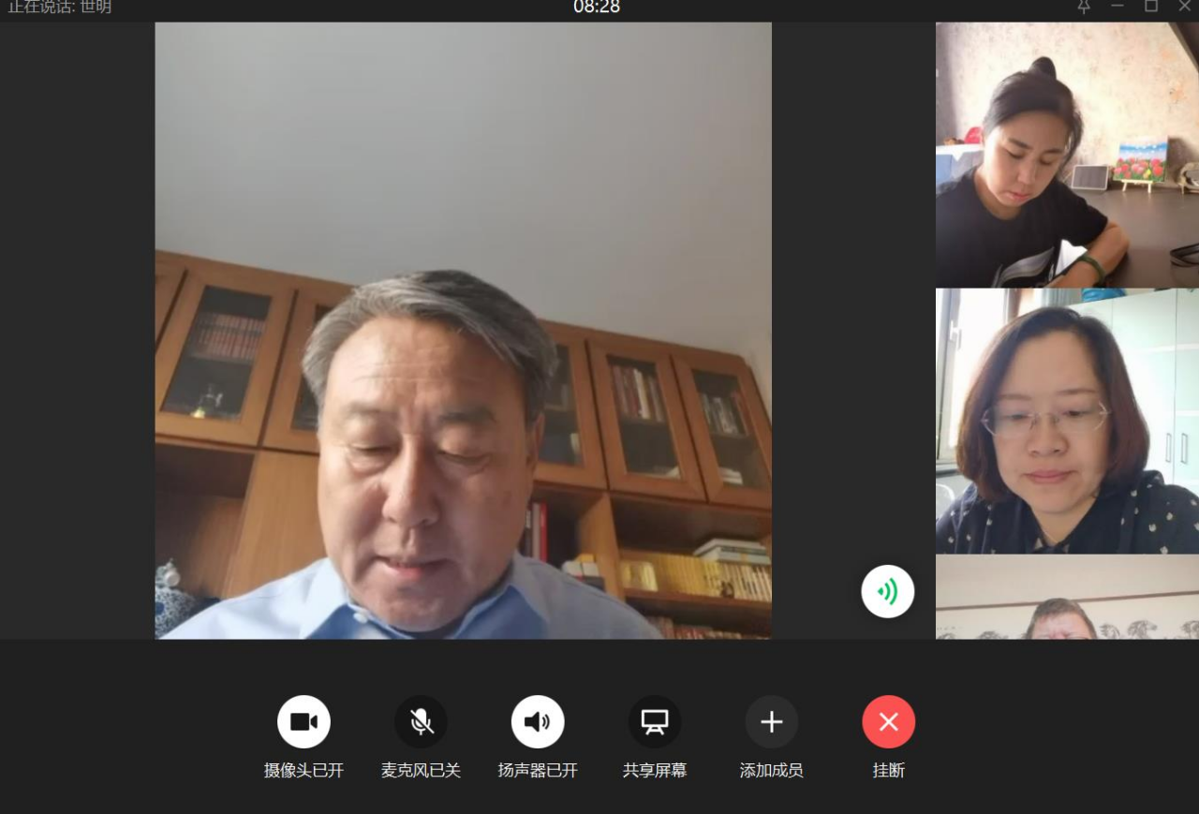Image resolution: width=1199 pixels, height=814 pixels.
Task: Click the plus icon to add members
Action: (771, 721)
